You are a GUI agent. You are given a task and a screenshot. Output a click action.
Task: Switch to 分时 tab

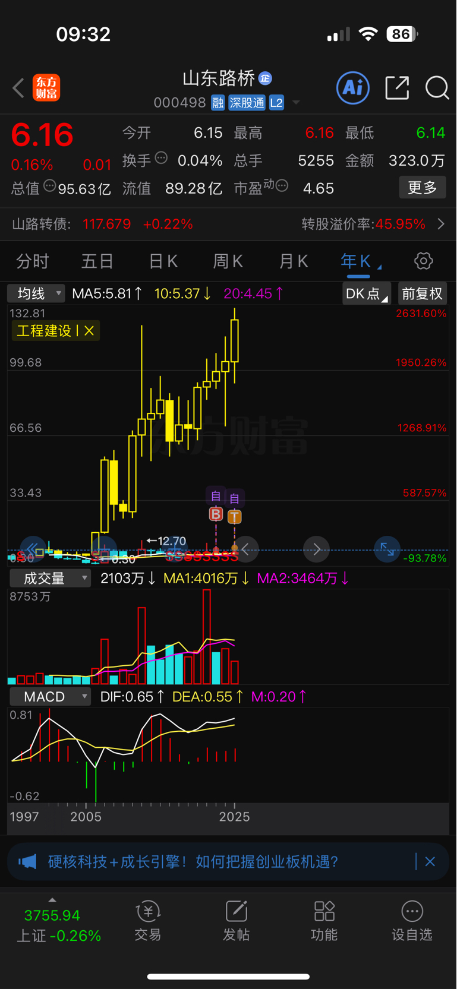pyautogui.click(x=33, y=261)
